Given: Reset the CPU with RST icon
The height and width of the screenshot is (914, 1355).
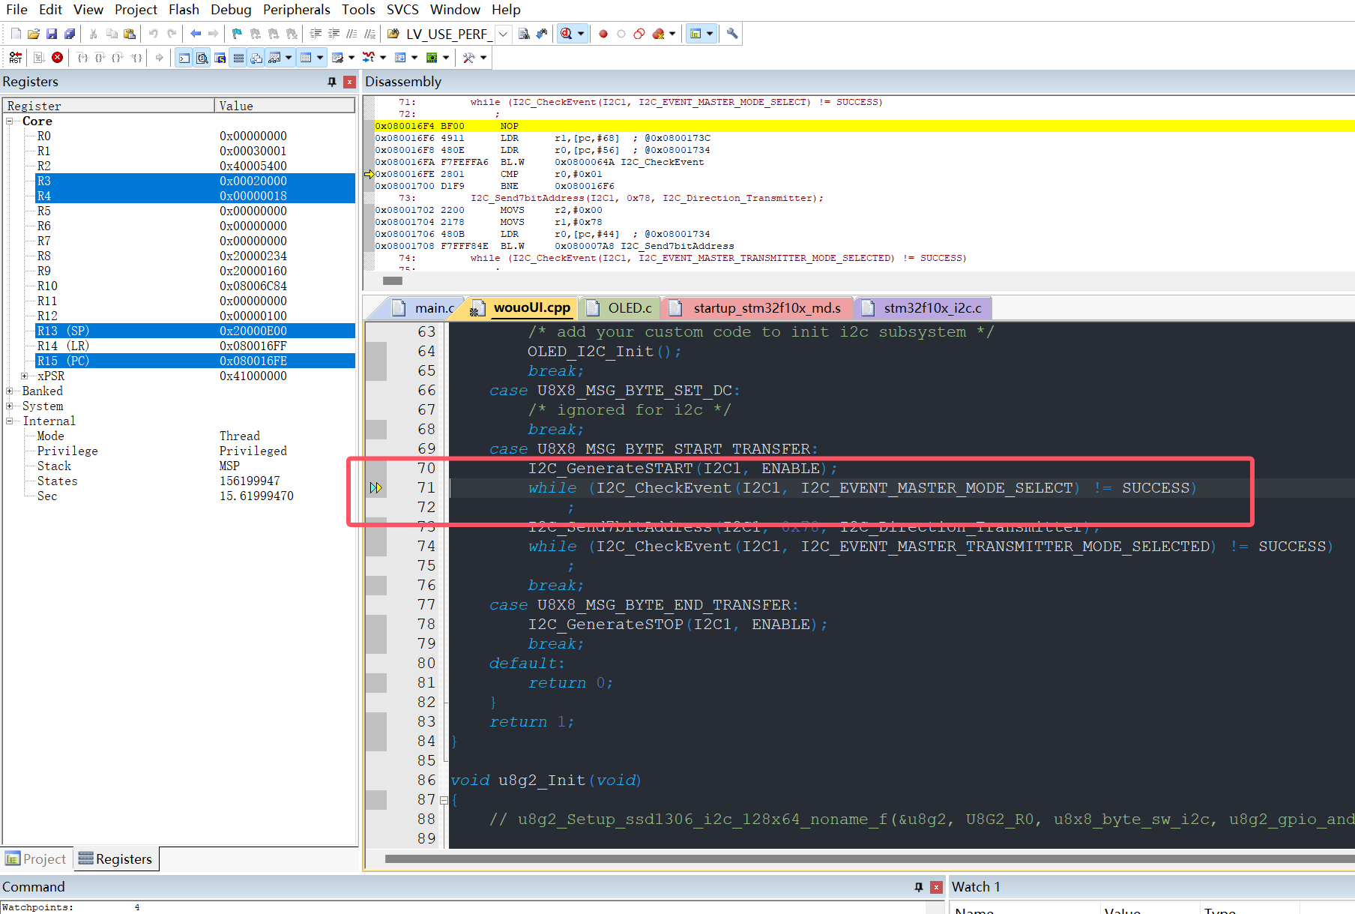Looking at the screenshot, I should (16, 58).
